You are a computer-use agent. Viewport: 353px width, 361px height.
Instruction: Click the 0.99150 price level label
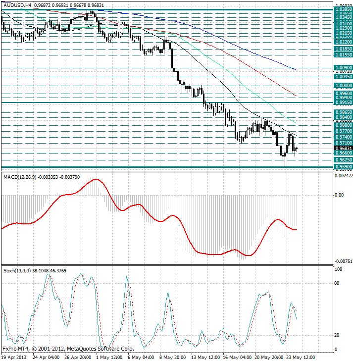click(x=343, y=103)
